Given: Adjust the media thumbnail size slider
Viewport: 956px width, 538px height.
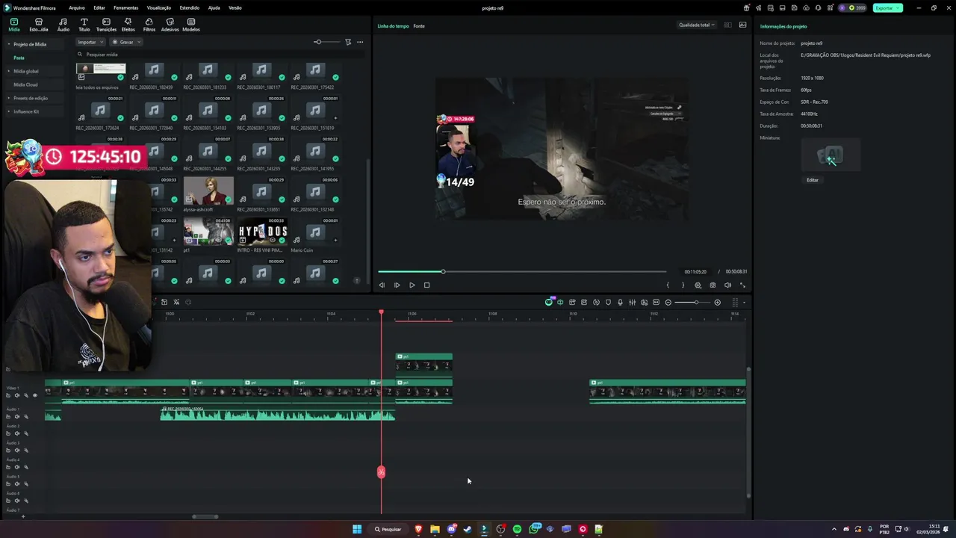Looking at the screenshot, I should pyautogui.click(x=317, y=42).
